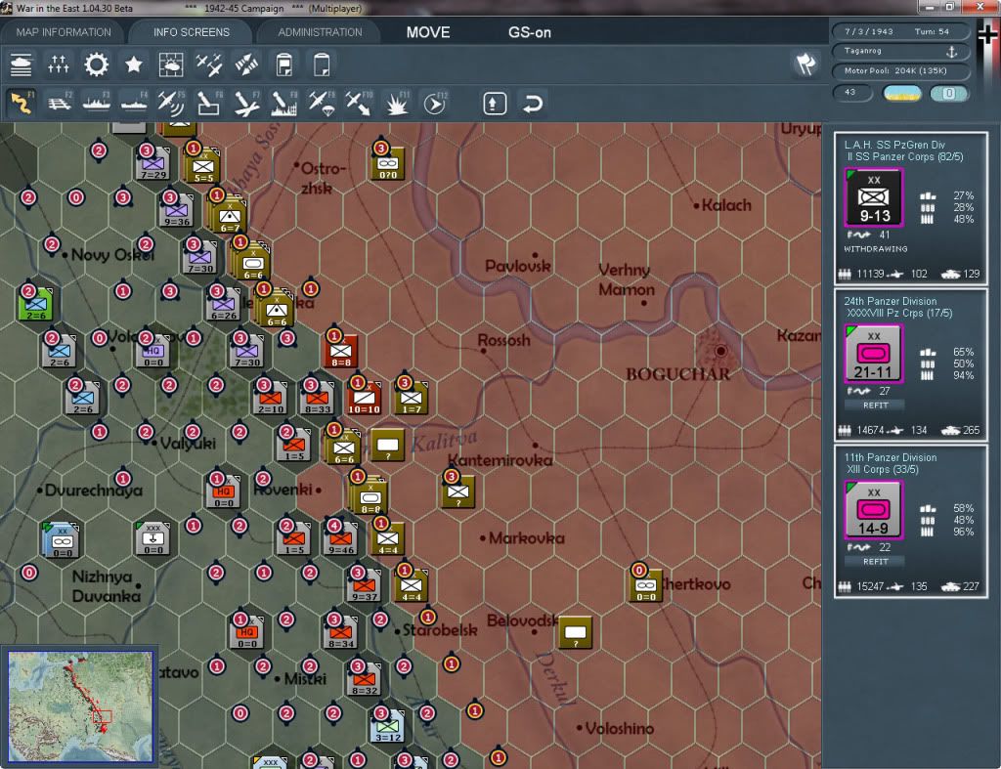This screenshot has height=769, width=1001.
Task: Select Bomb City mode (F8) icon
Action: [283, 103]
